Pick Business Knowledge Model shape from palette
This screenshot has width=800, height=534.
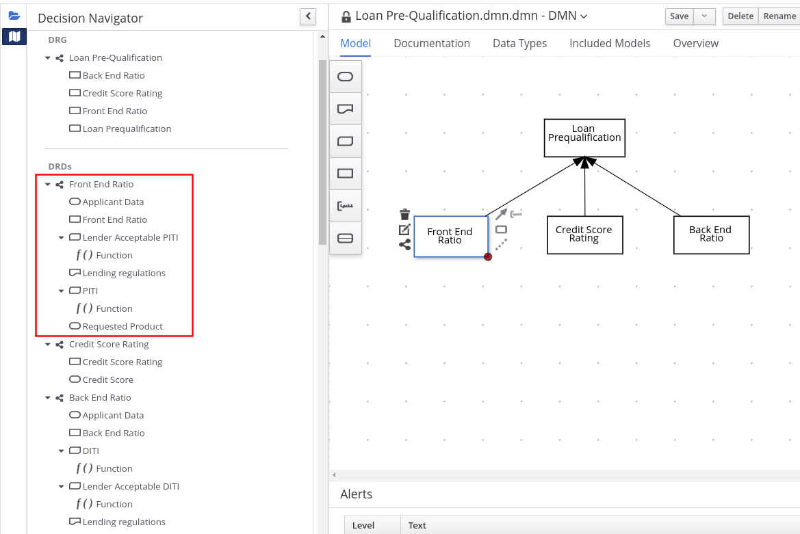346,142
